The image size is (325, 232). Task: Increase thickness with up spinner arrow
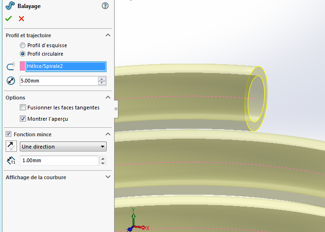103,158
